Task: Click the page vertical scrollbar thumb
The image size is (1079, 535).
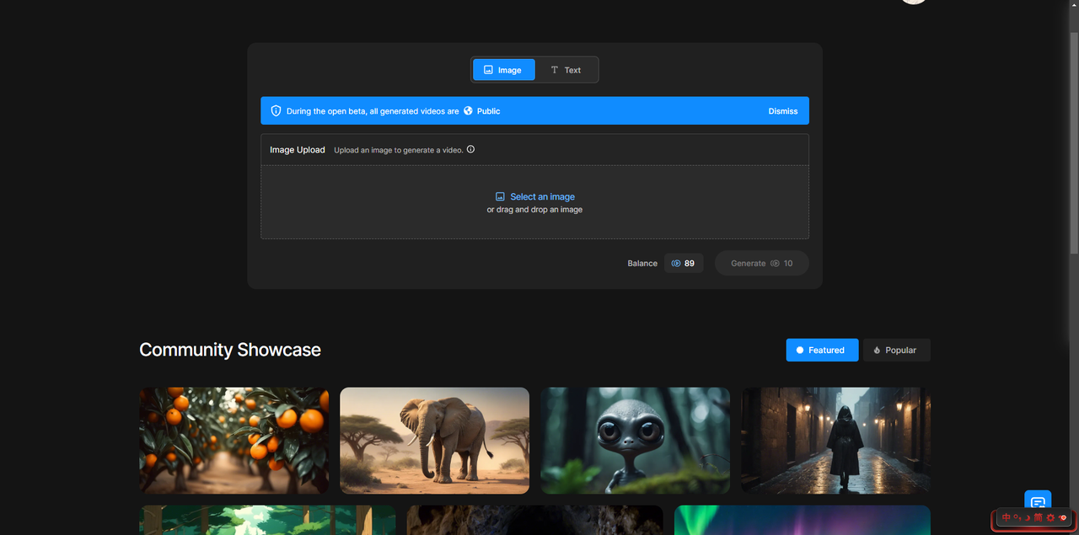Action: [x=1073, y=143]
